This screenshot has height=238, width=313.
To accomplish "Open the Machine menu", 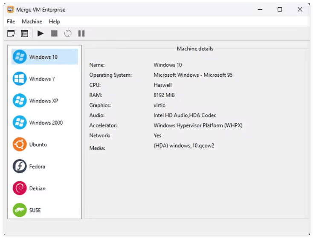I will [x=32, y=21].
